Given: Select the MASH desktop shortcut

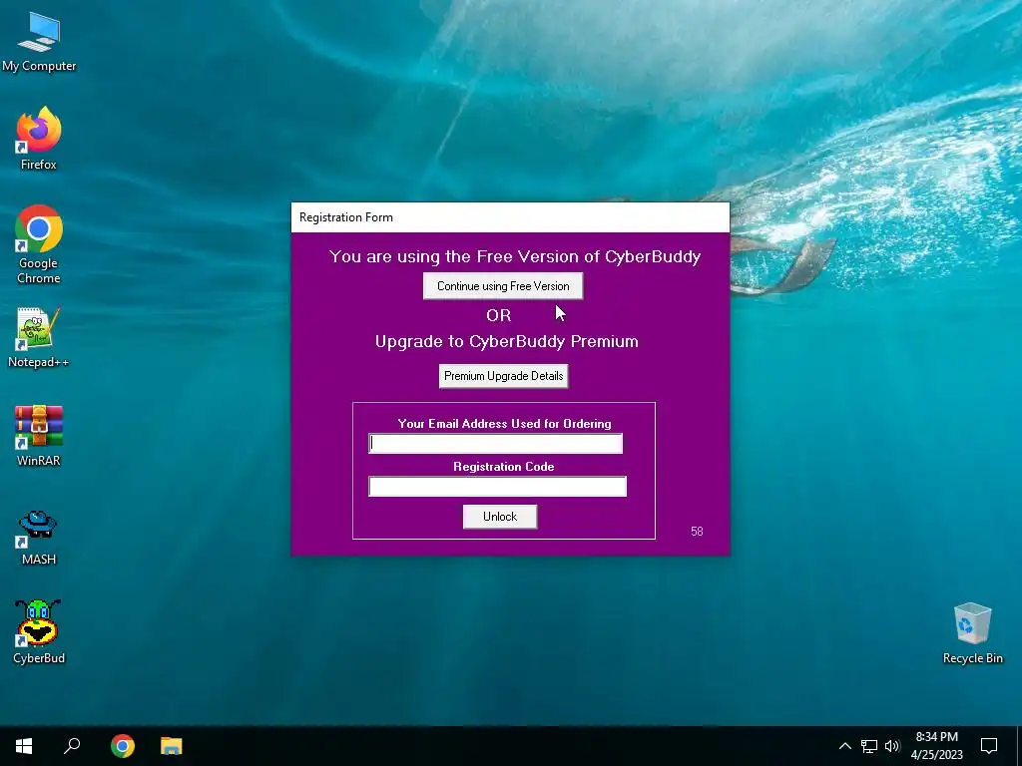Looking at the screenshot, I should [39, 538].
